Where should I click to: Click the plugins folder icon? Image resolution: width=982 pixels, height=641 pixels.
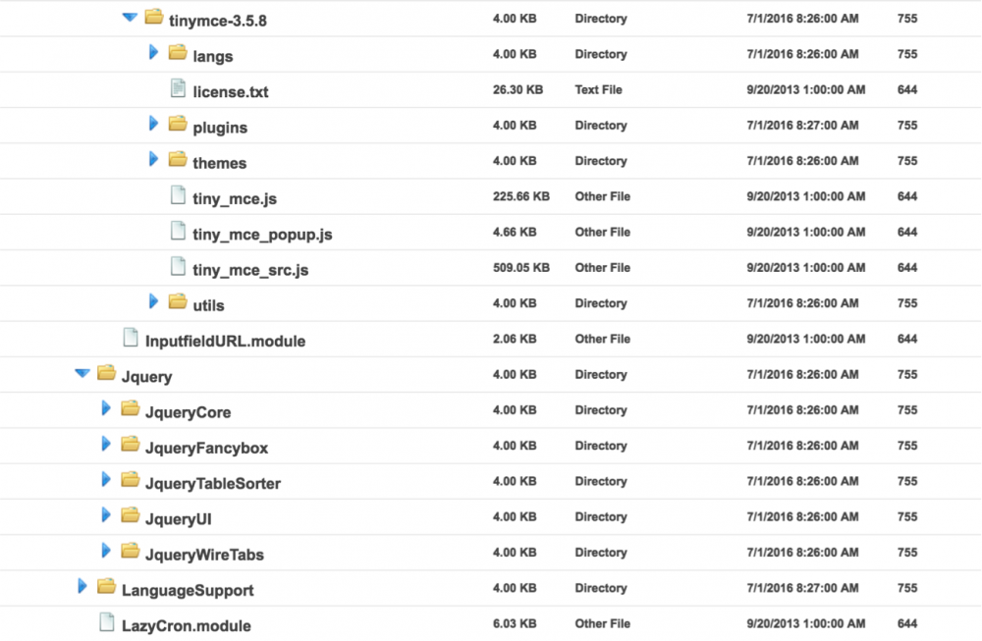point(178,124)
